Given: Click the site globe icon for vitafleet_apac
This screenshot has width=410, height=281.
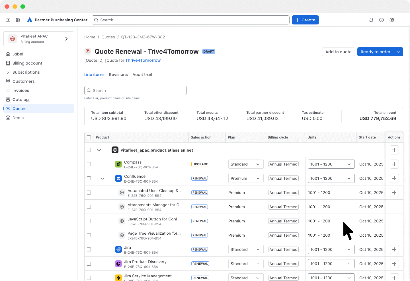Looking at the screenshot, I should pyautogui.click(x=115, y=150).
